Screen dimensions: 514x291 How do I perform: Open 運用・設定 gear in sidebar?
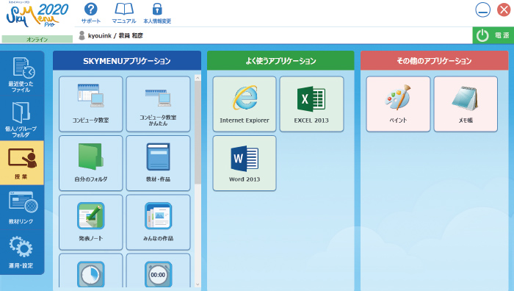click(x=21, y=251)
